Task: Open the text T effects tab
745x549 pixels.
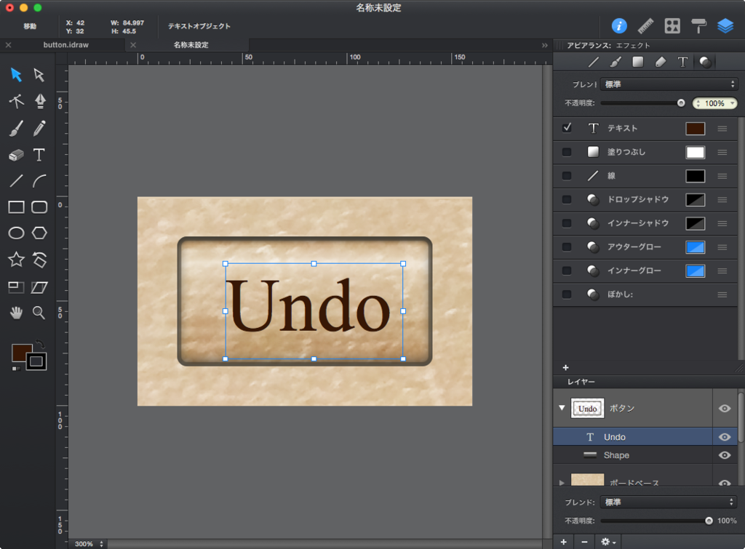Action: pyautogui.click(x=682, y=63)
